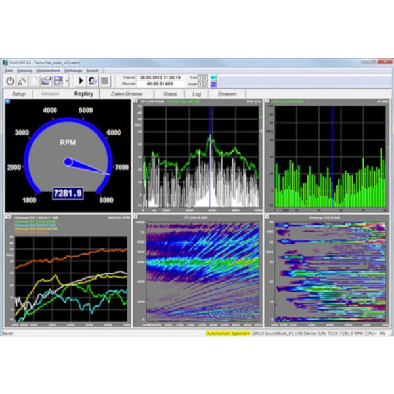Click the SAMURAI application title bar icon

5,62
